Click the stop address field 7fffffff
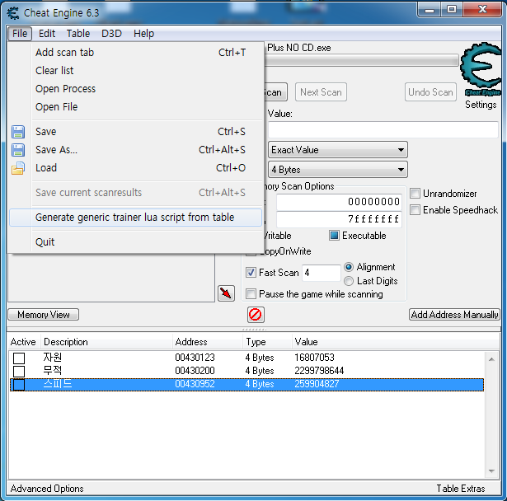Screen dimensions: 507x501 pyautogui.click(x=339, y=219)
